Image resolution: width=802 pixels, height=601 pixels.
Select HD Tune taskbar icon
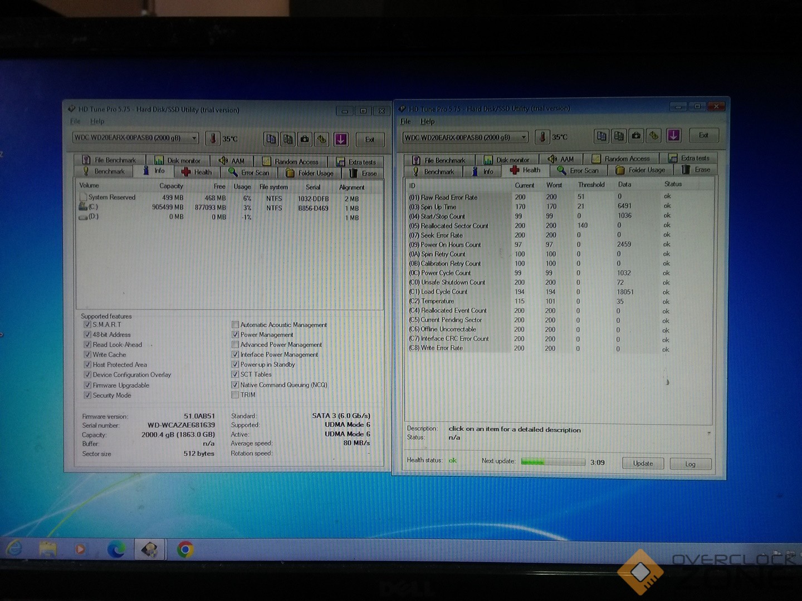click(x=149, y=549)
